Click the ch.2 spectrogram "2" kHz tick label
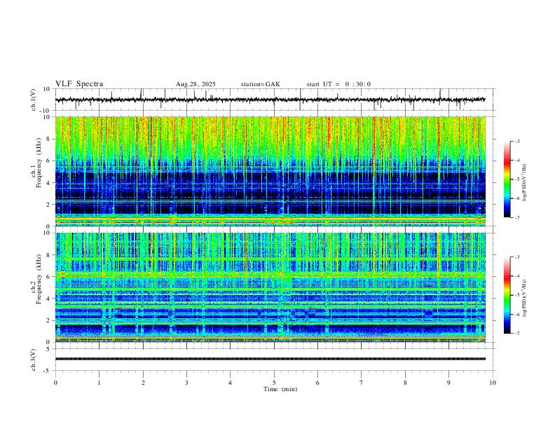This screenshot has width=555, height=429. coord(49,320)
